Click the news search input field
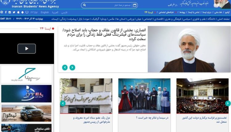This screenshot has height=132, width=231. [109, 5]
